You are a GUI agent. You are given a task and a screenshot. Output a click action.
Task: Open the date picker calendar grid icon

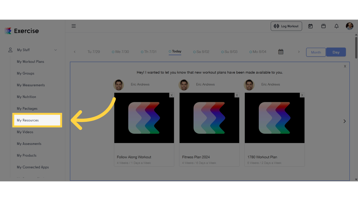(281, 52)
